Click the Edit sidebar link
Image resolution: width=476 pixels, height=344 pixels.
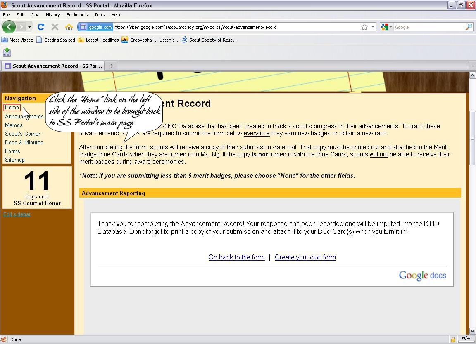point(17,214)
